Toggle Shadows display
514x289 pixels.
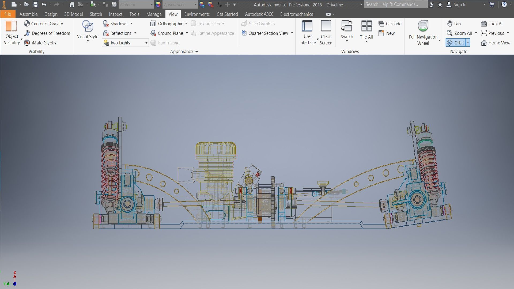pyautogui.click(x=115, y=24)
